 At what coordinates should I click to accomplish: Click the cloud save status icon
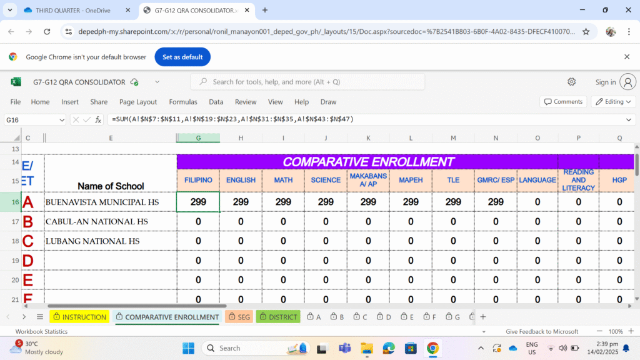tap(134, 82)
